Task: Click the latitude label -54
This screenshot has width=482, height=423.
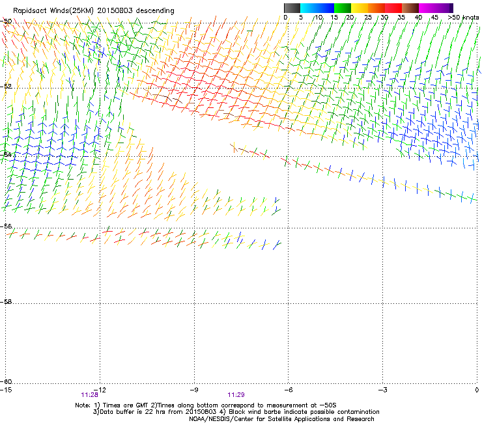Action: 7,154
